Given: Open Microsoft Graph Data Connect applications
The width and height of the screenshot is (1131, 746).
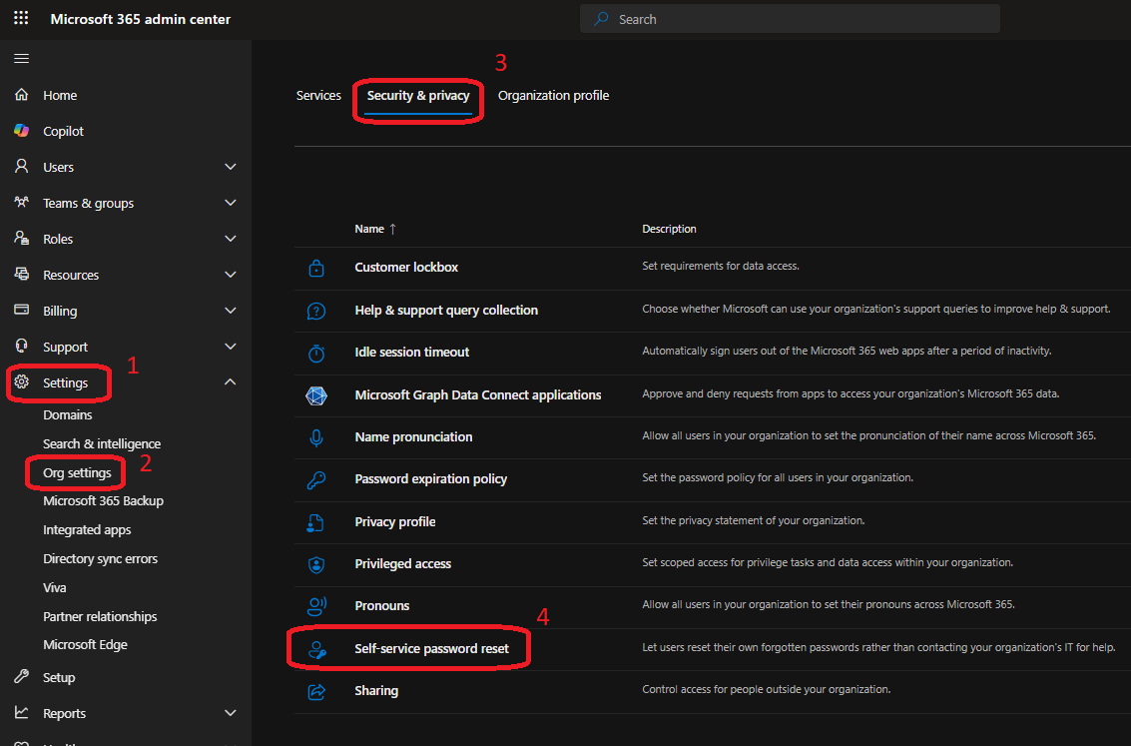Looking at the screenshot, I should [x=477, y=394].
